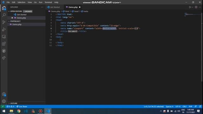
Task: Open the Manage gear icon
Action: click(4, 101)
